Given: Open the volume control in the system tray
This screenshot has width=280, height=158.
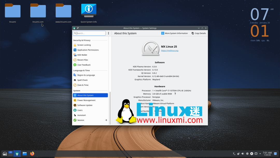Looking at the screenshot, I should pyautogui.click(x=243, y=153).
